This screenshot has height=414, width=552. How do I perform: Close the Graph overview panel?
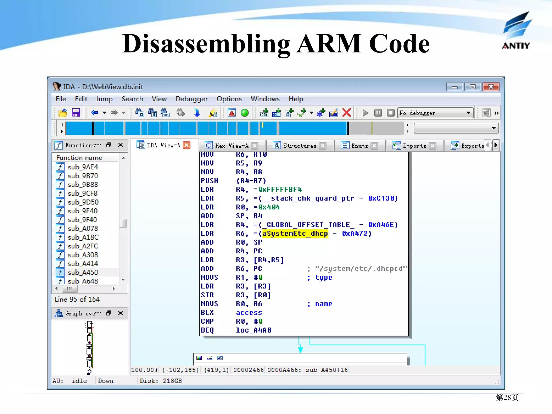[x=121, y=313]
